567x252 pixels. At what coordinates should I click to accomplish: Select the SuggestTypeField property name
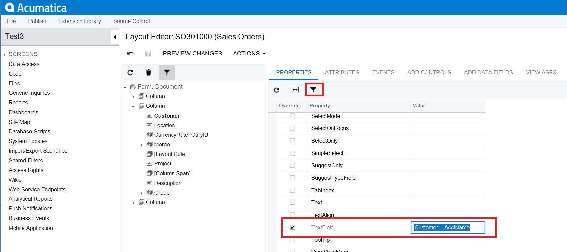333,178
